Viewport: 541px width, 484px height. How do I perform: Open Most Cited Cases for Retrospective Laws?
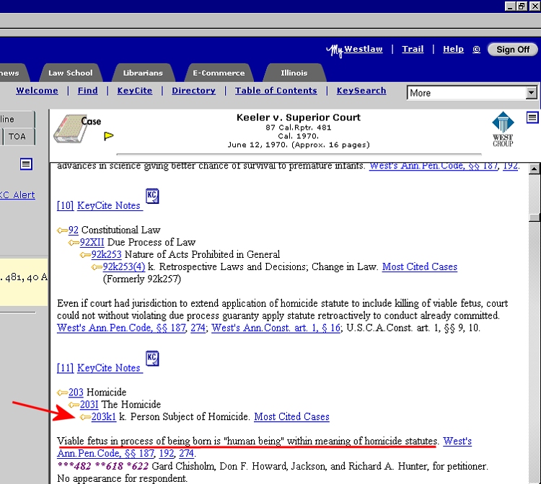(x=420, y=266)
